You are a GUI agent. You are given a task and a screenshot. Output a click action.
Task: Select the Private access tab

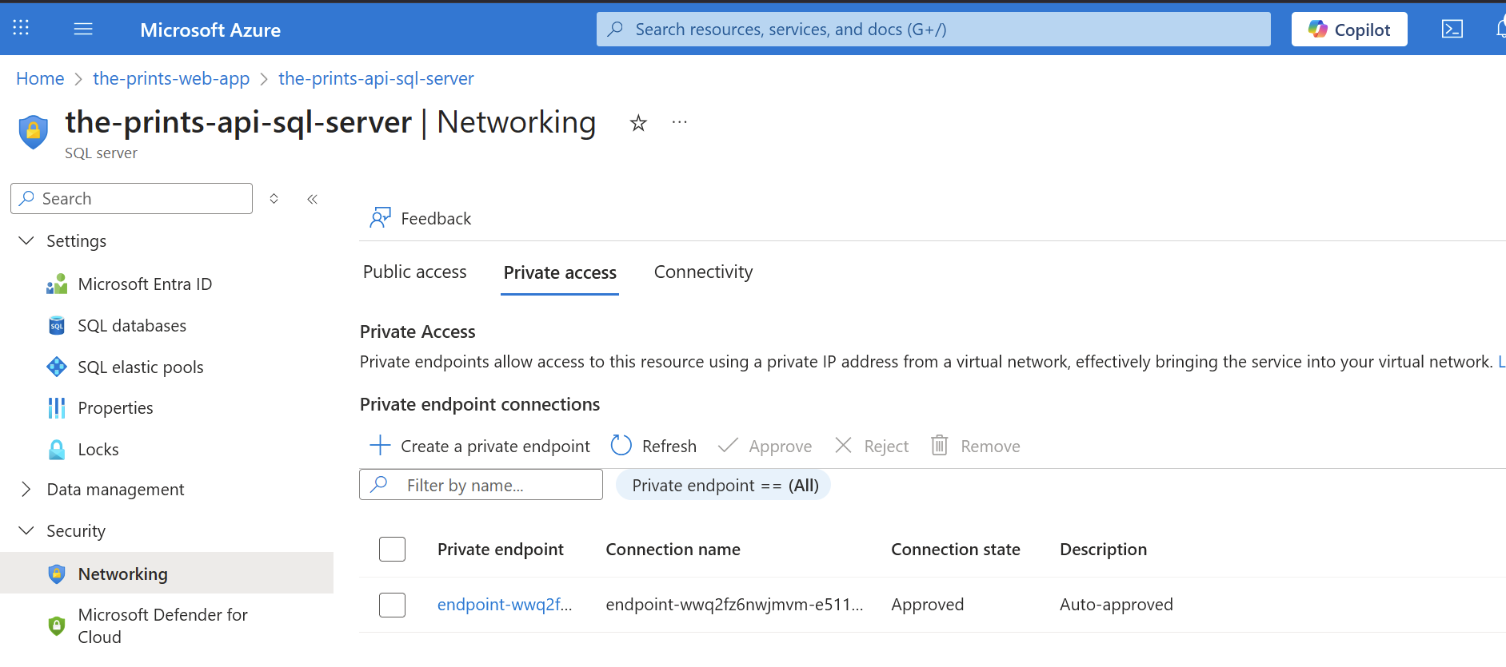tap(560, 272)
